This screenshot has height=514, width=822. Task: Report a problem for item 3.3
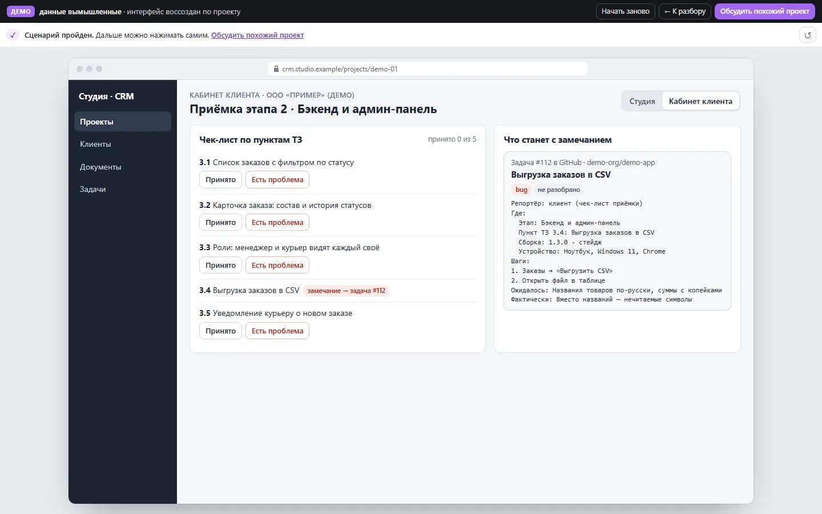[x=277, y=266]
